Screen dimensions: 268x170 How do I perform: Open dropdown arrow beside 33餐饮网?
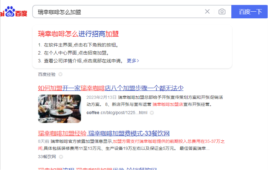tap(61, 157)
